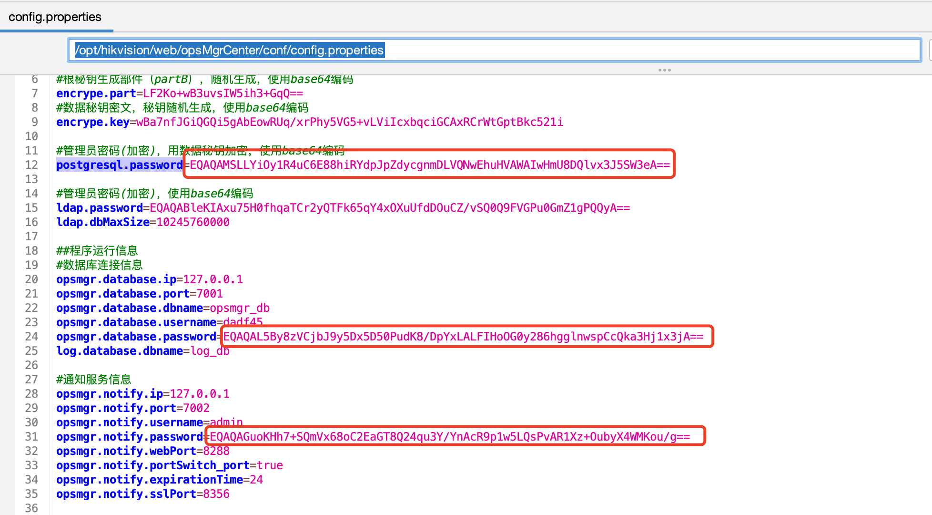Click the opsmgr.notify.webPort value 8288
Screen dimensions: 932x515
[x=216, y=451]
